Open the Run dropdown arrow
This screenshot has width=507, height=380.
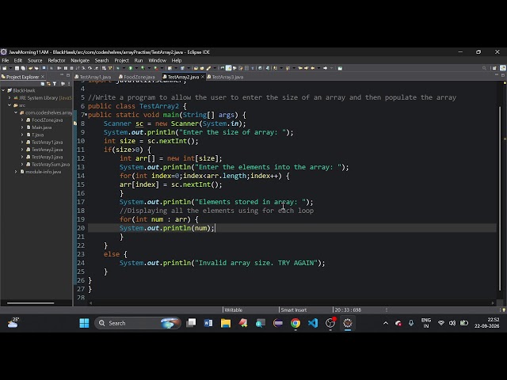(136, 68)
